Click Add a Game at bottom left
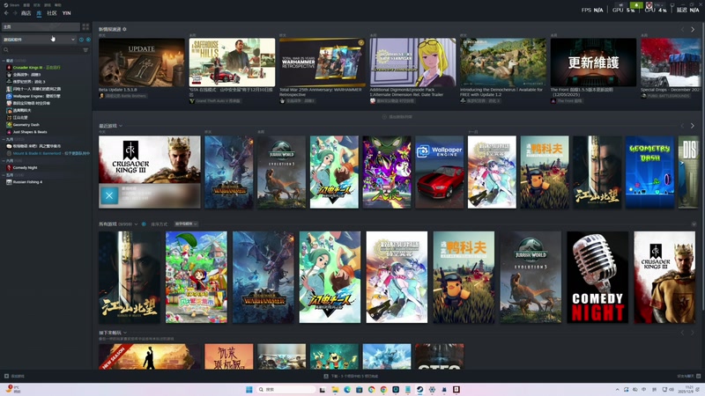Viewport: 705px width, 396px height. pos(14,377)
